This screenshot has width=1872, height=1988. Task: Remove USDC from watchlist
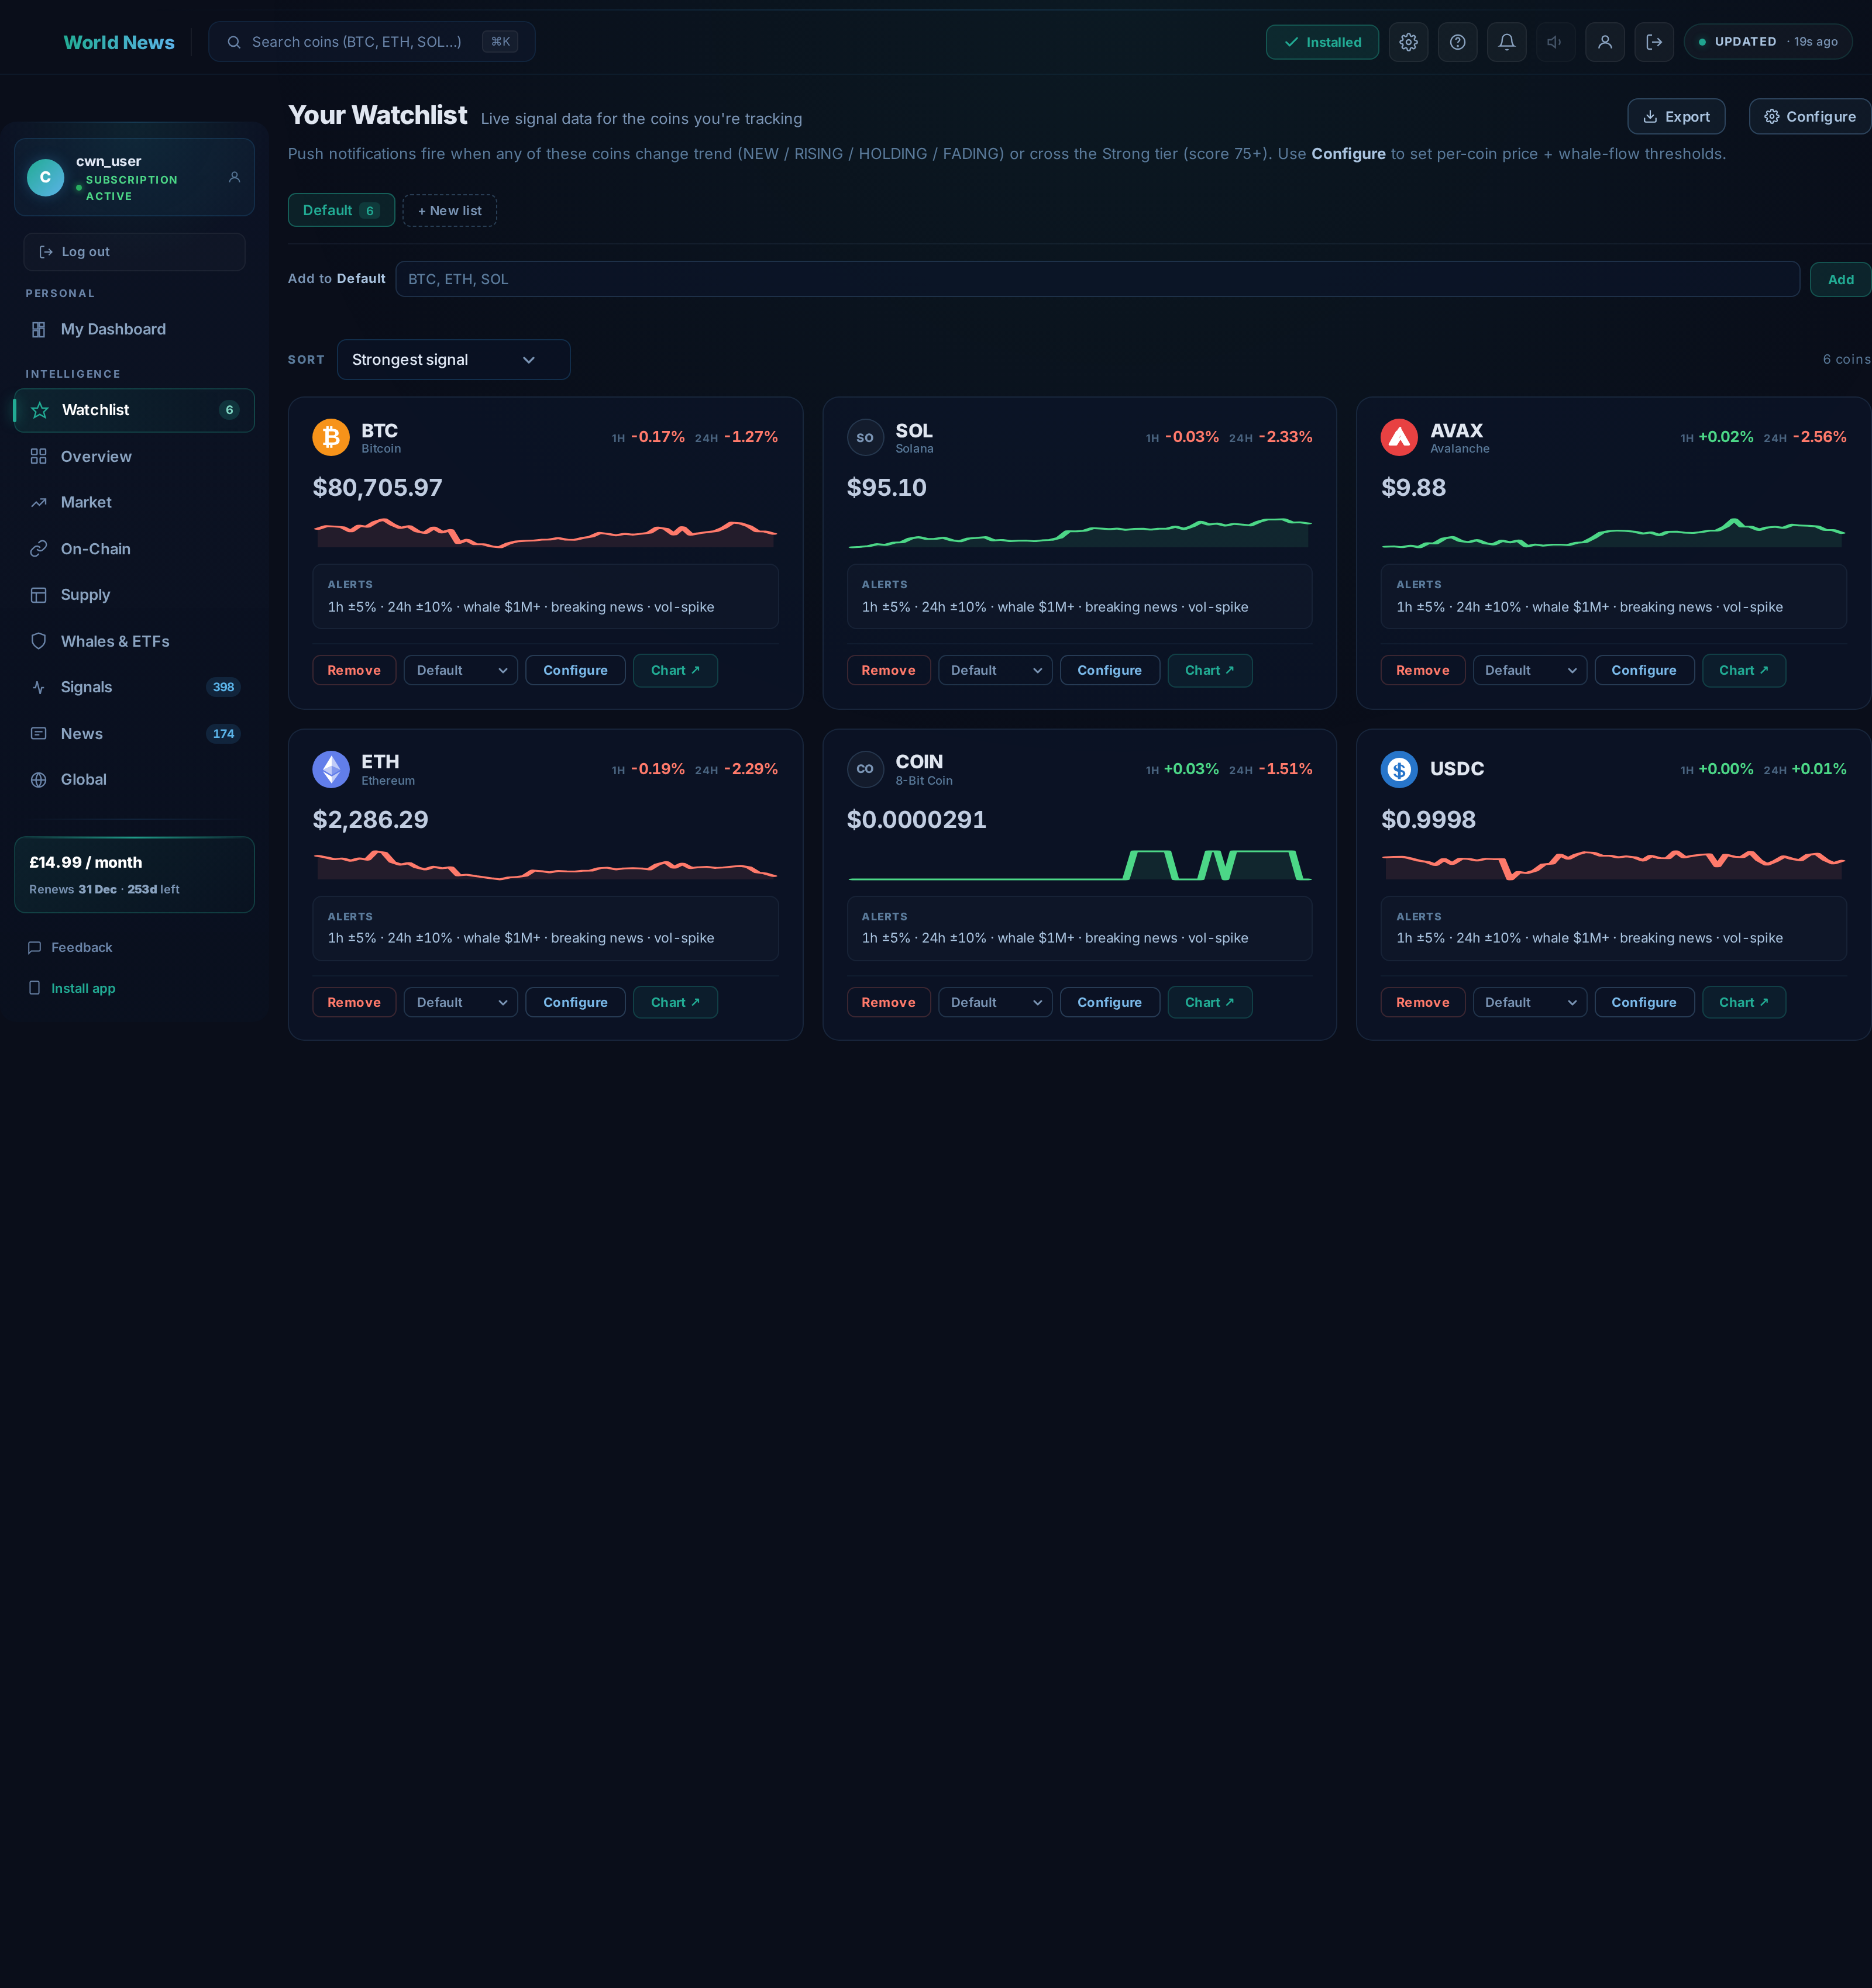[1423, 1003]
